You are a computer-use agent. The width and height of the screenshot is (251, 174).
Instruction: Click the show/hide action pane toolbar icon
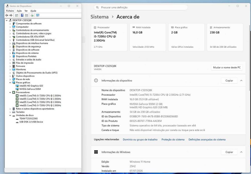pyautogui.click(x=26, y=15)
